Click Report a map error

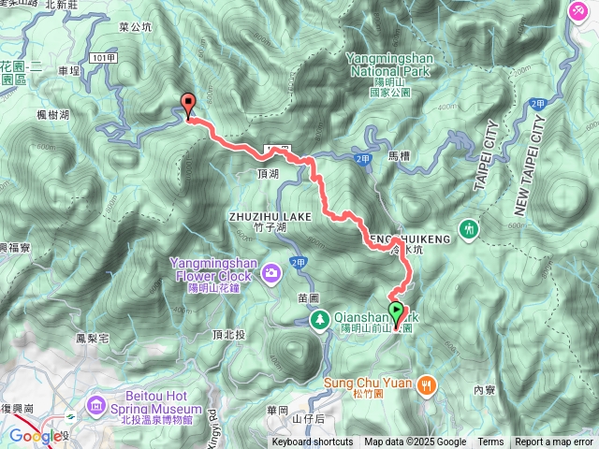click(554, 442)
